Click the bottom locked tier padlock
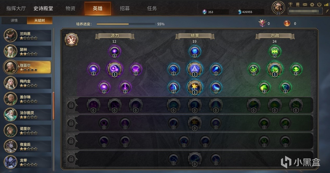The image size is (330, 173). pos(71,158)
